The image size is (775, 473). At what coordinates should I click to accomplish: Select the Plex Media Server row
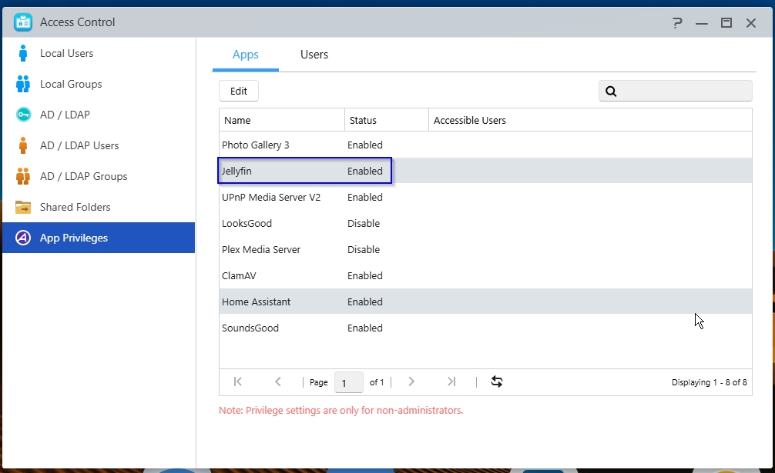coord(261,250)
